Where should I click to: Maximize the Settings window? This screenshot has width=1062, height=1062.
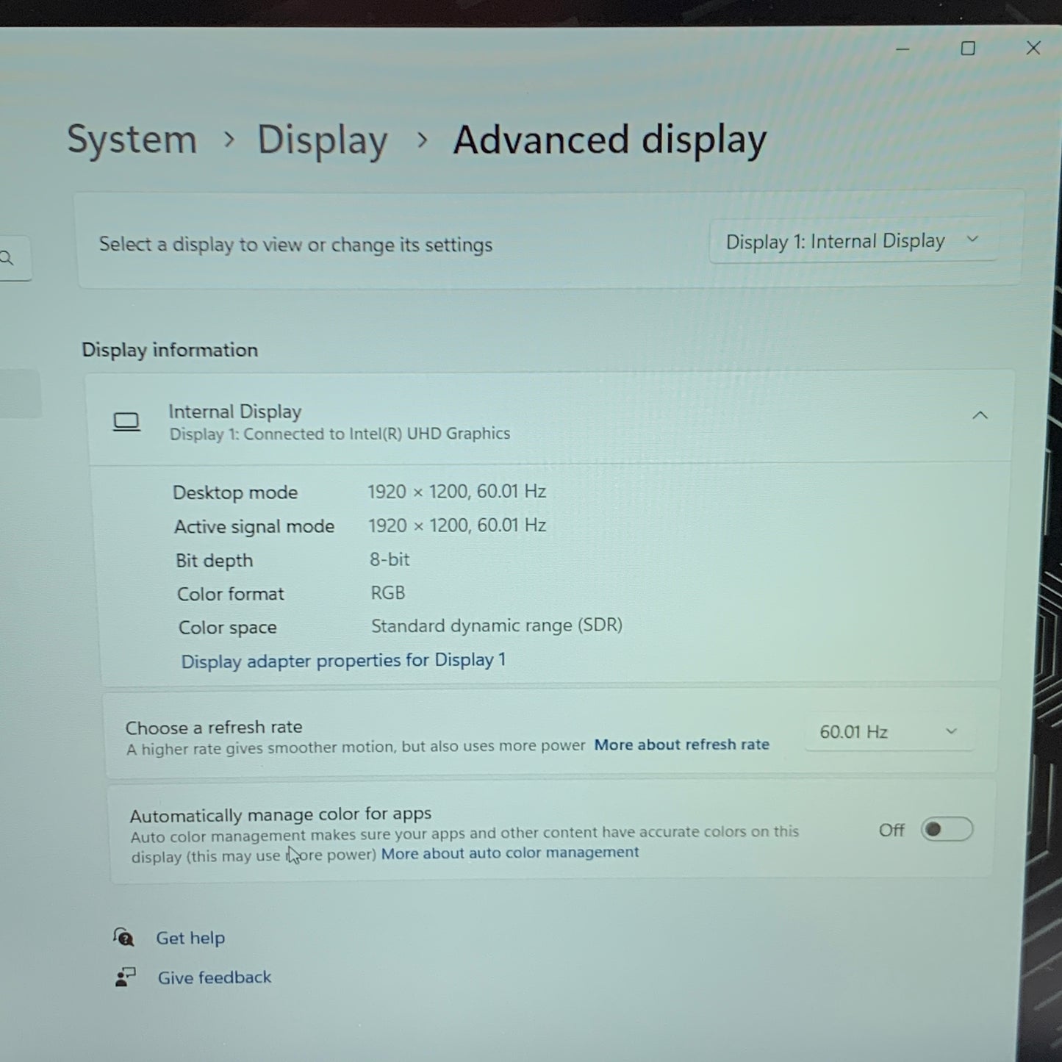(967, 49)
